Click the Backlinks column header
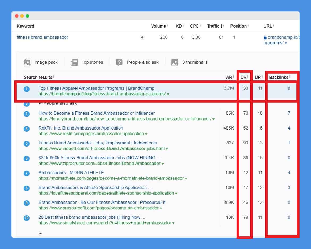Viewport: 311px width, 249px height. coord(279,77)
